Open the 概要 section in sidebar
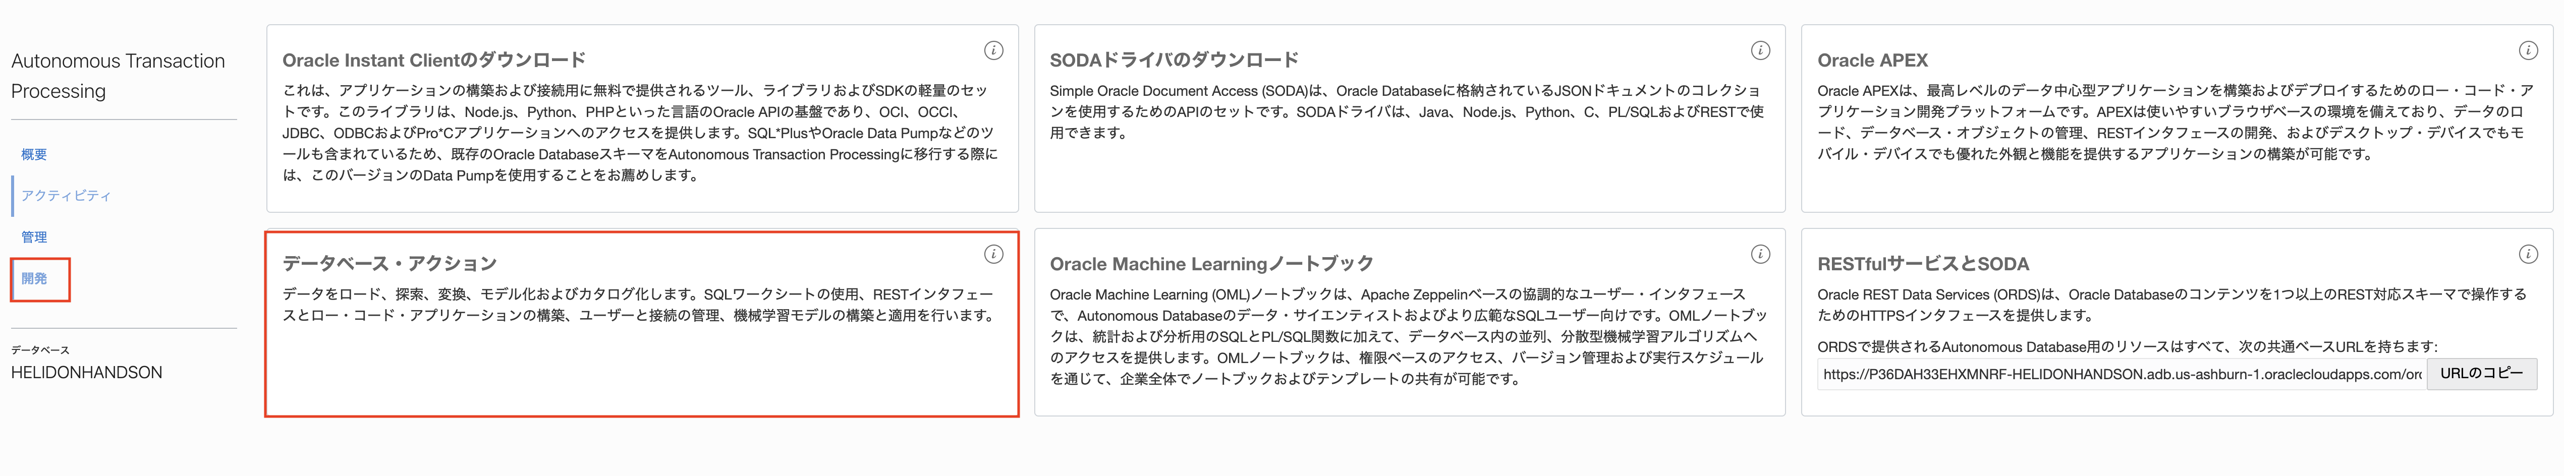This screenshot has height=476, width=2564. (34, 155)
